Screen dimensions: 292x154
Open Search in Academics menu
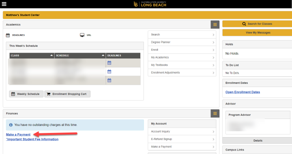[x=182, y=34]
